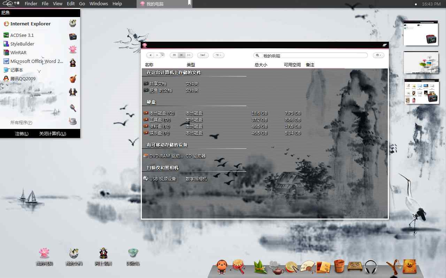Open StyleBuilder in start menu
The image size is (446, 278).
18,44
